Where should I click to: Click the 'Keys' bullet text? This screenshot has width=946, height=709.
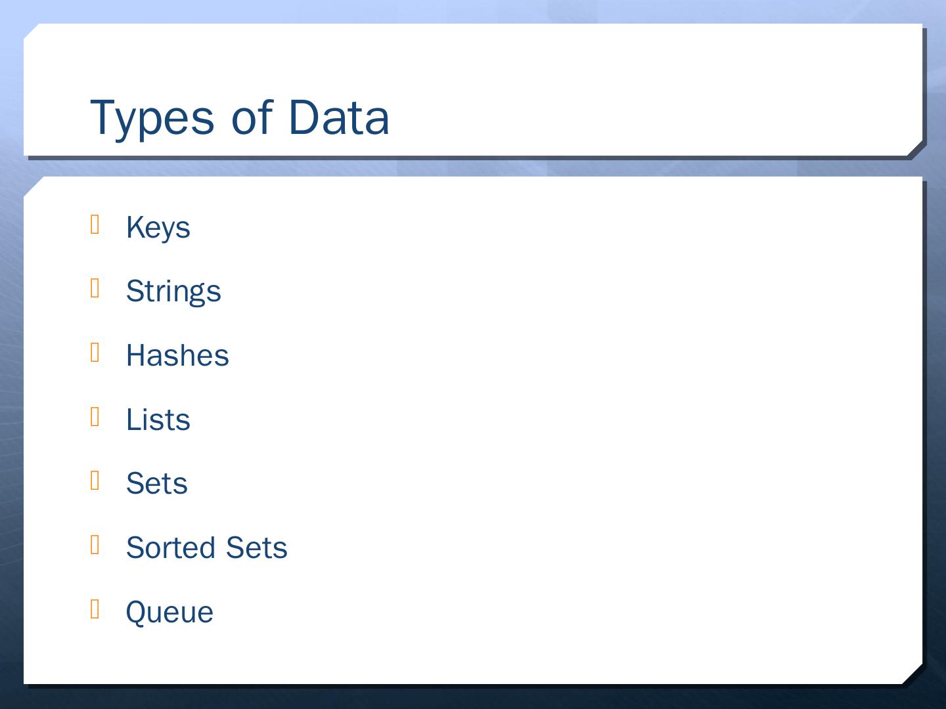point(158,228)
